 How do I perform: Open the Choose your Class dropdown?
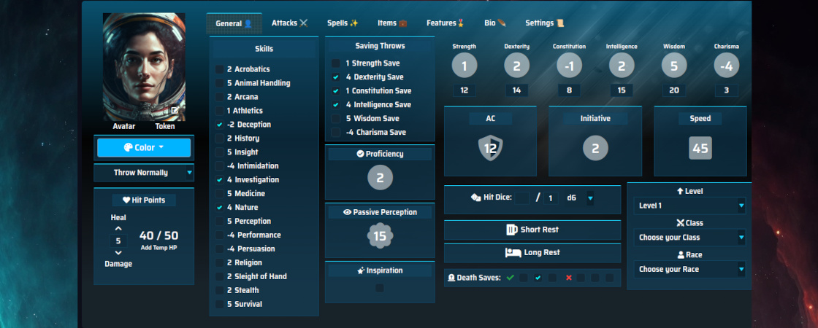pyautogui.click(x=689, y=238)
